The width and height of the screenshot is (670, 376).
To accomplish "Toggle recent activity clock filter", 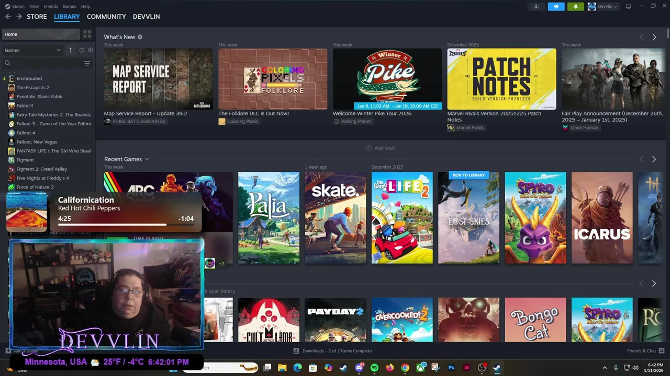I will coord(82,50).
